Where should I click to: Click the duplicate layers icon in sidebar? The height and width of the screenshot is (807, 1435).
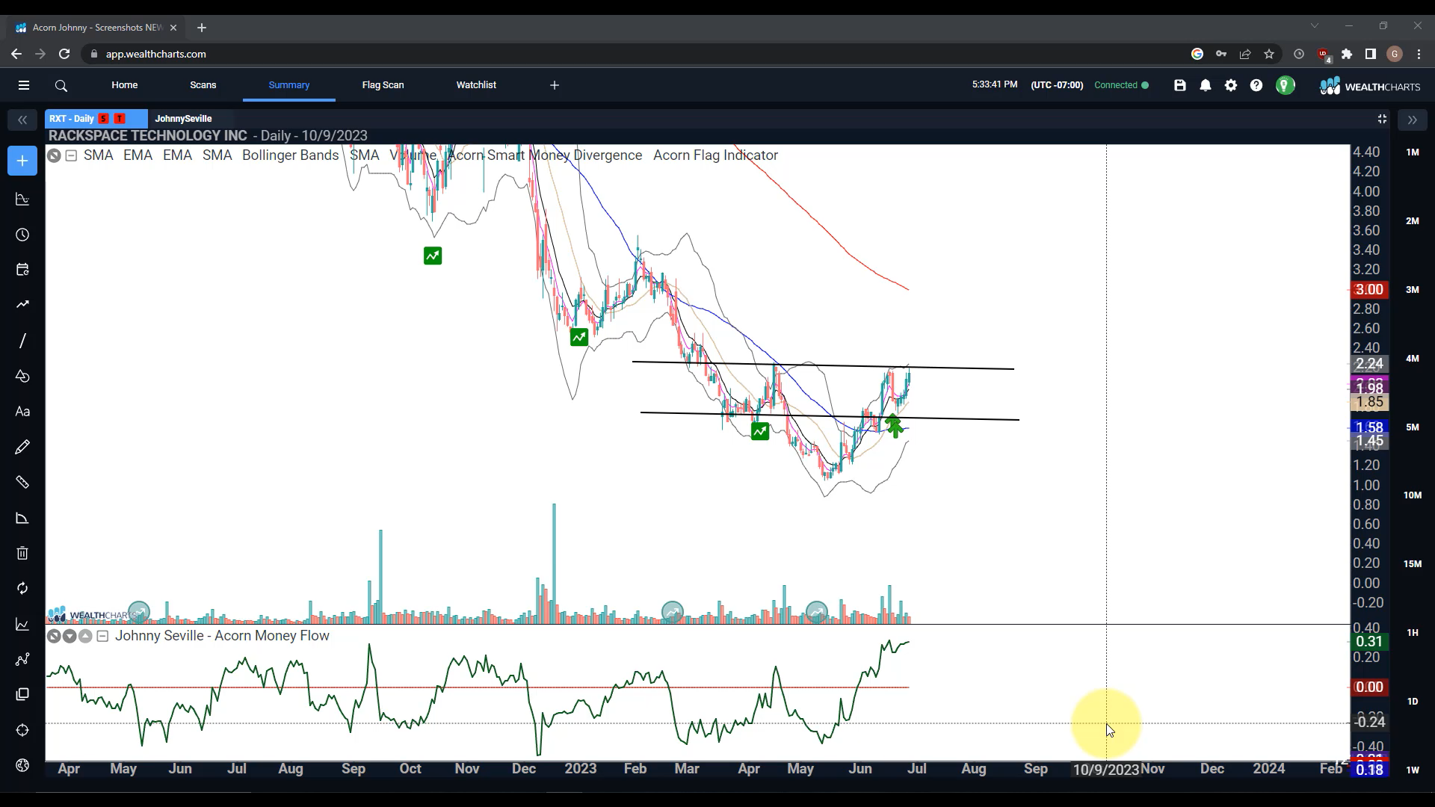(22, 694)
